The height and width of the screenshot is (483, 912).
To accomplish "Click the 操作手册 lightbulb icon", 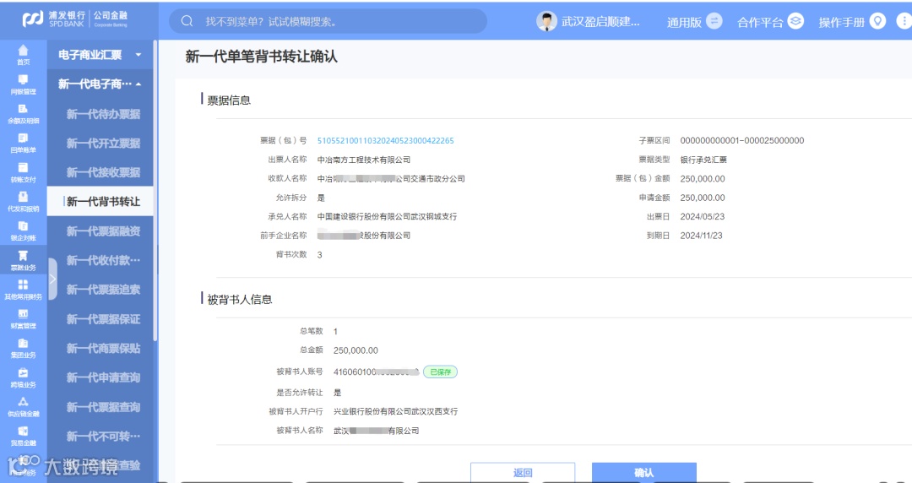I will click(877, 21).
